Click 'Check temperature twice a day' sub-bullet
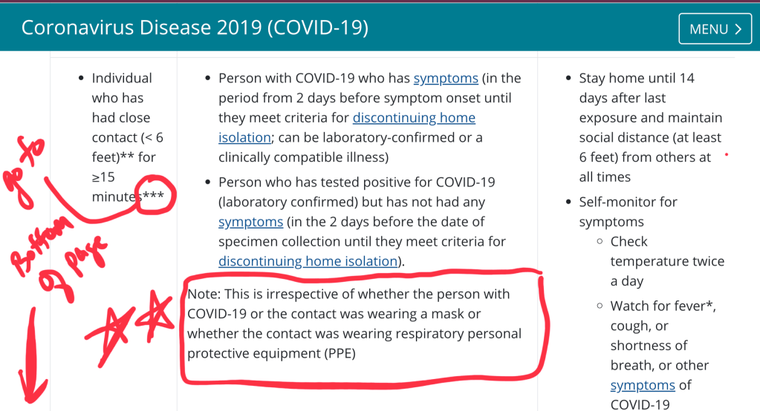 click(666, 261)
